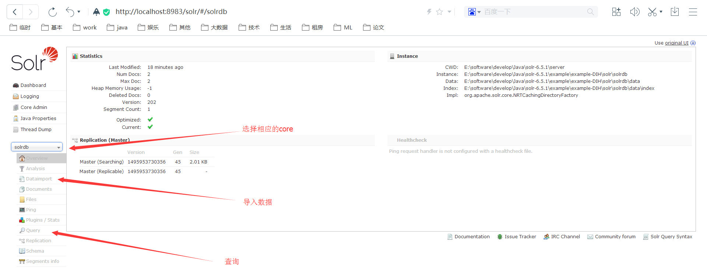Screen dimensions: 707x278
Task: Click the search magnifier icon
Action: (590, 12)
